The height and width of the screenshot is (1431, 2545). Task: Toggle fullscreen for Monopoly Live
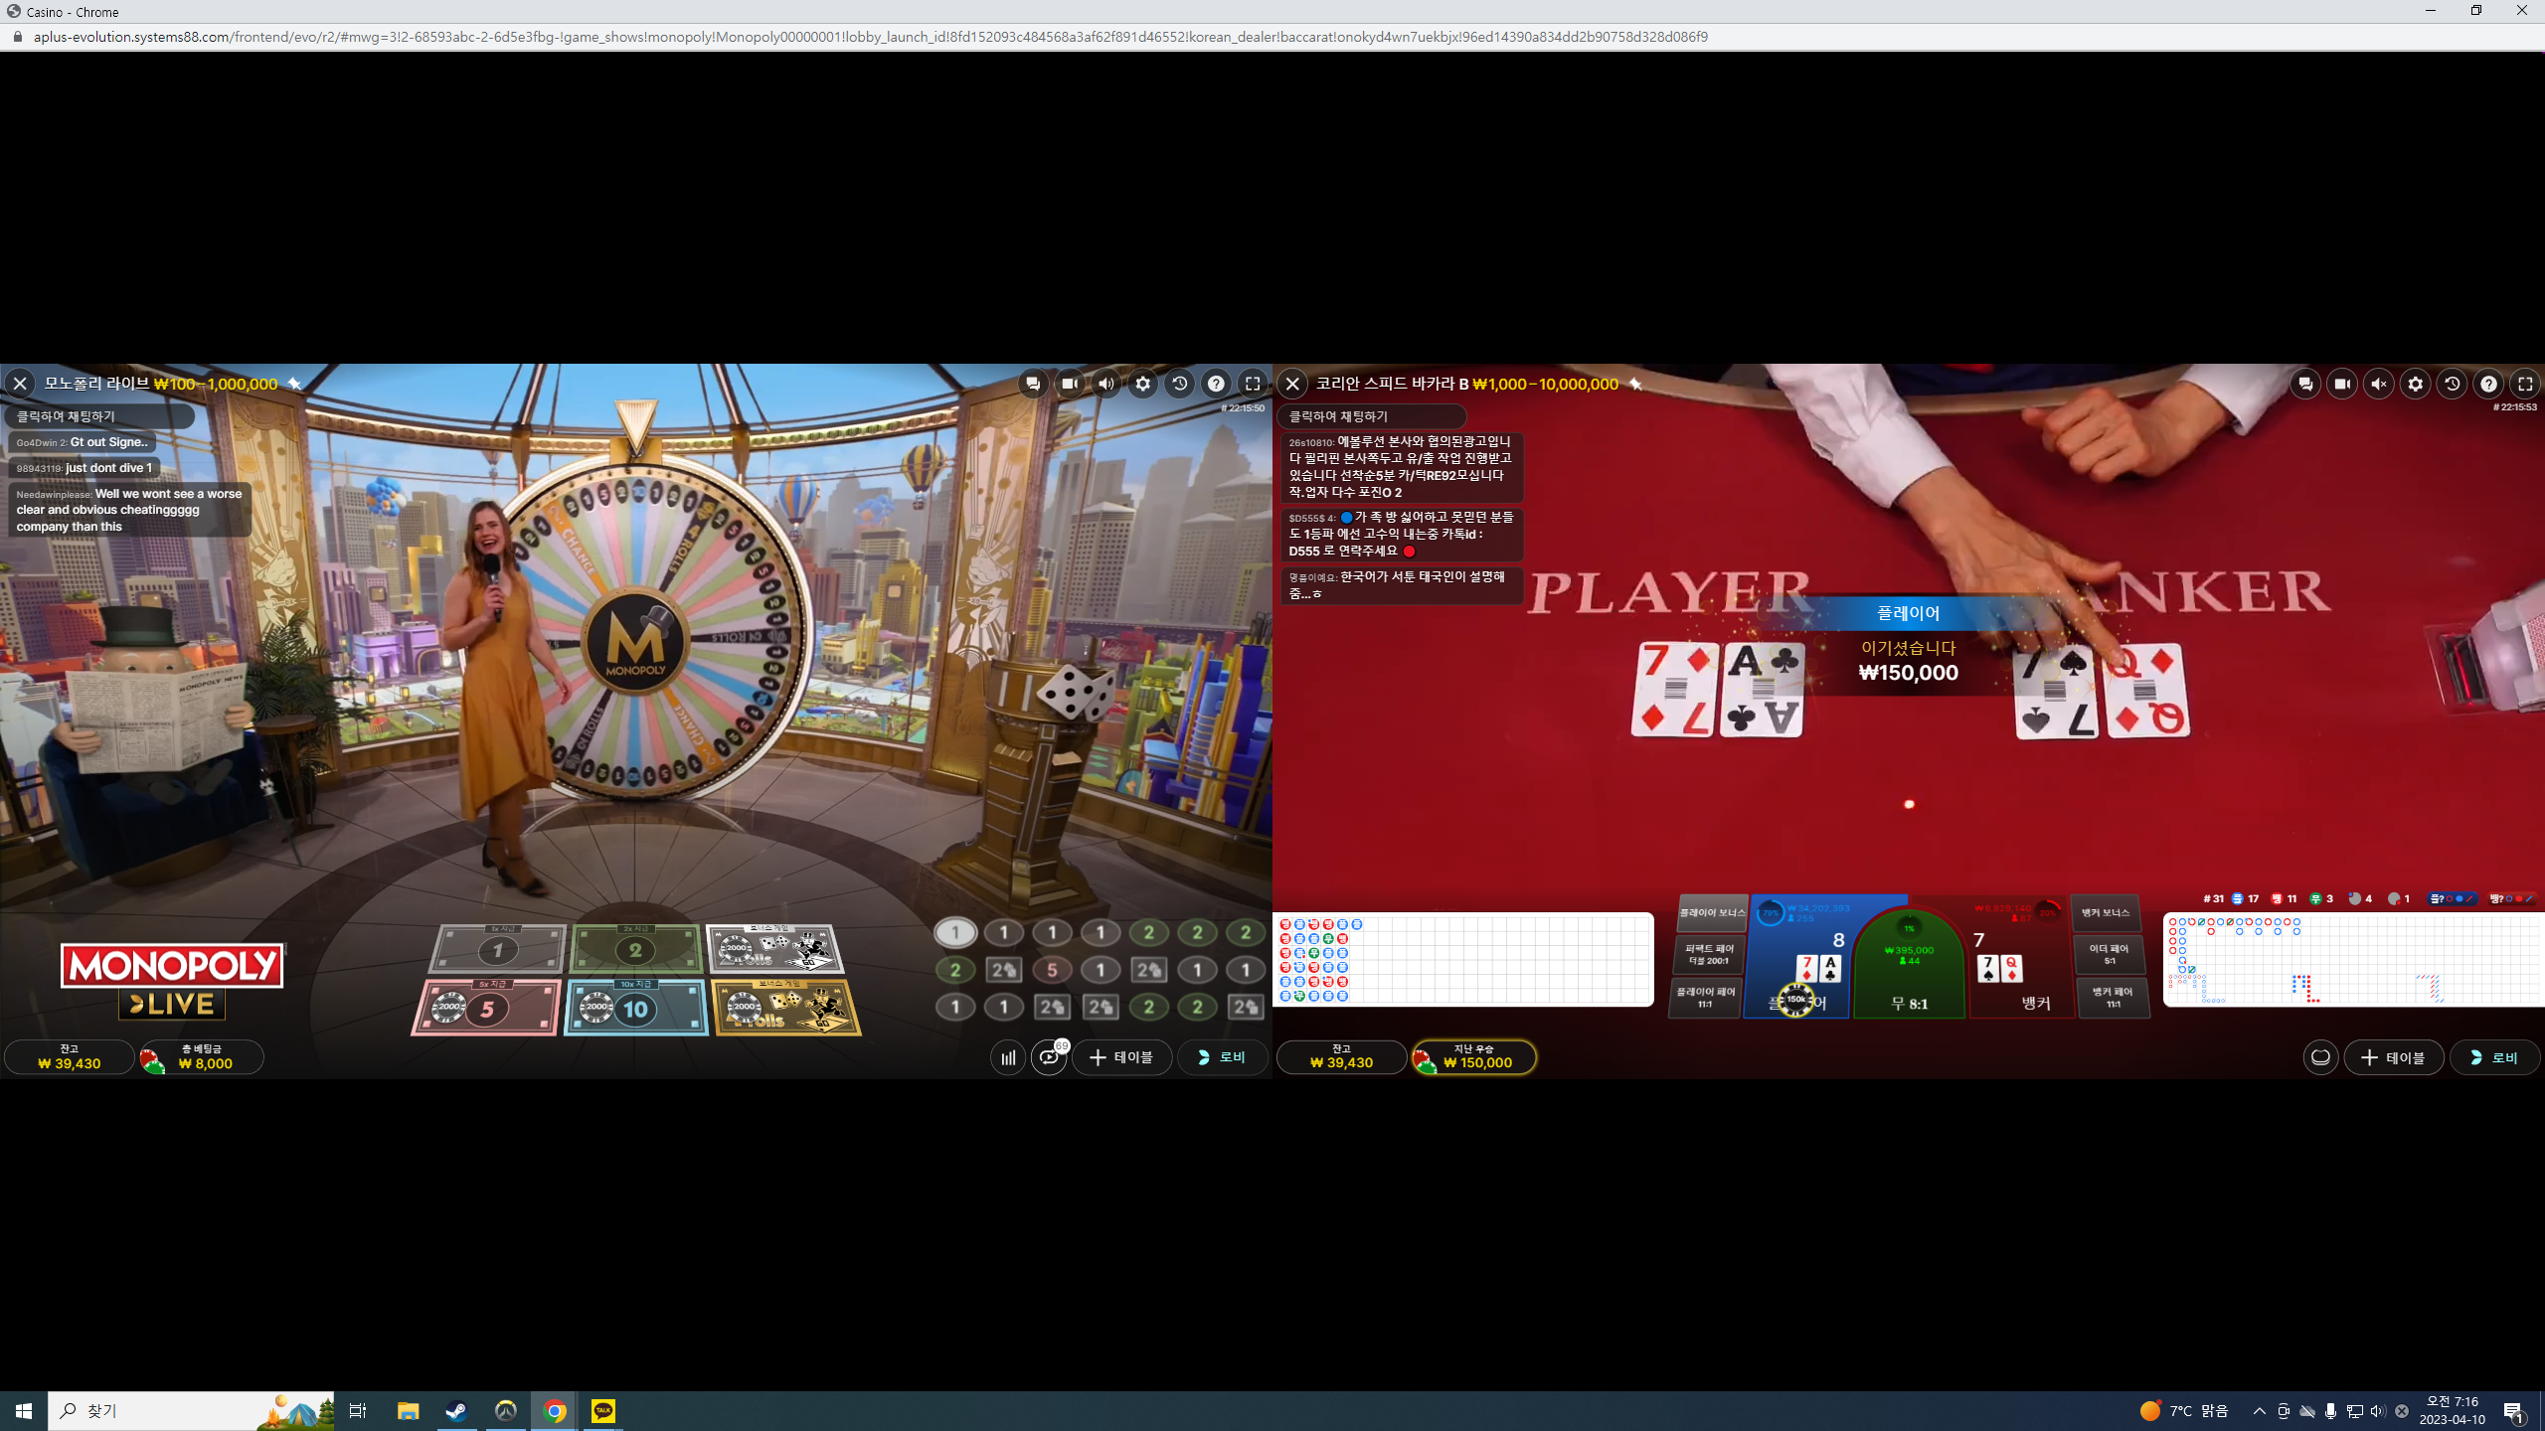pos(1253,384)
